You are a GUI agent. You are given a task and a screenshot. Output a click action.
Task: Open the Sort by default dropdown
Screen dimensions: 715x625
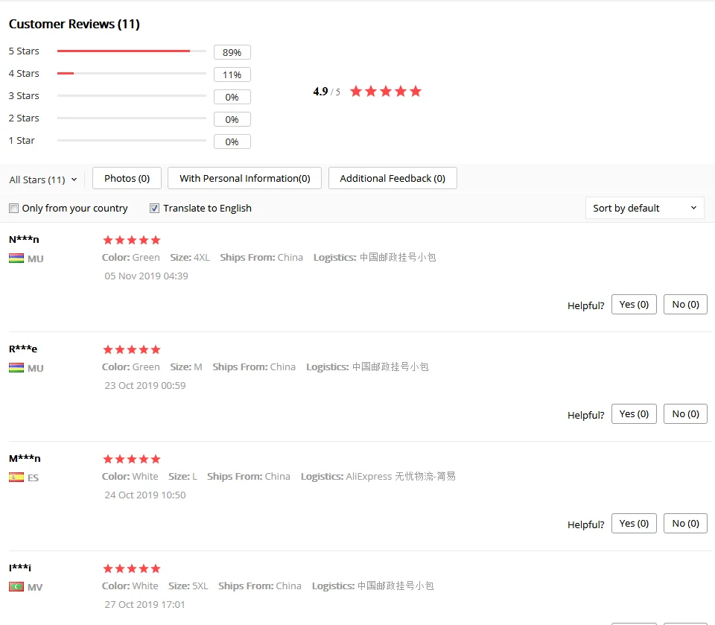coord(645,208)
